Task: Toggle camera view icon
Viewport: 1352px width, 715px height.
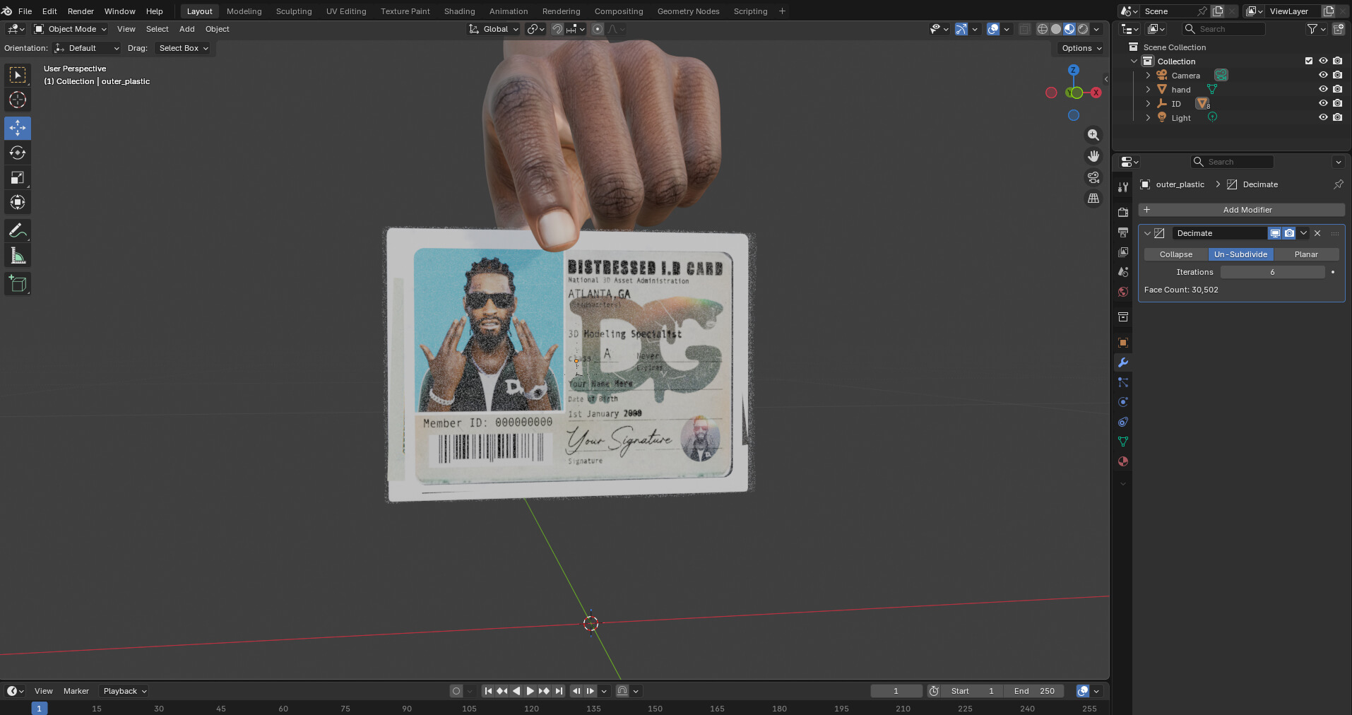Action: tap(1093, 177)
